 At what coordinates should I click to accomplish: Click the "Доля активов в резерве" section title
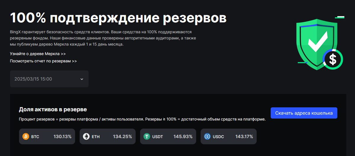pos(53,109)
